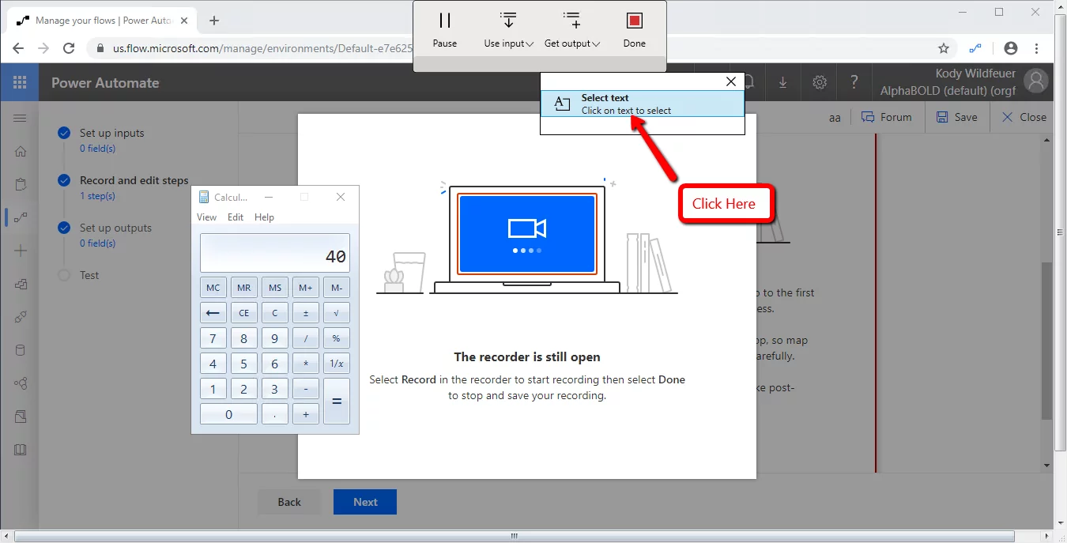The image size is (1067, 543).
Task: Click the Back button
Action: click(289, 502)
